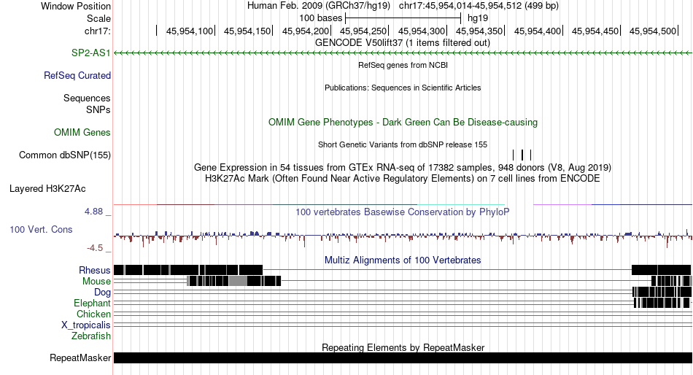The width and height of the screenshot is (693, 375).
Task: Click the rightmost dbSNP variant marker
Action: (531, 155)
